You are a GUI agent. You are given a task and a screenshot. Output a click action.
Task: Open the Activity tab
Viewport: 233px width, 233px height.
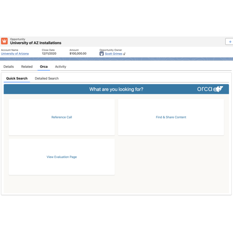click(x=61, y=66)
